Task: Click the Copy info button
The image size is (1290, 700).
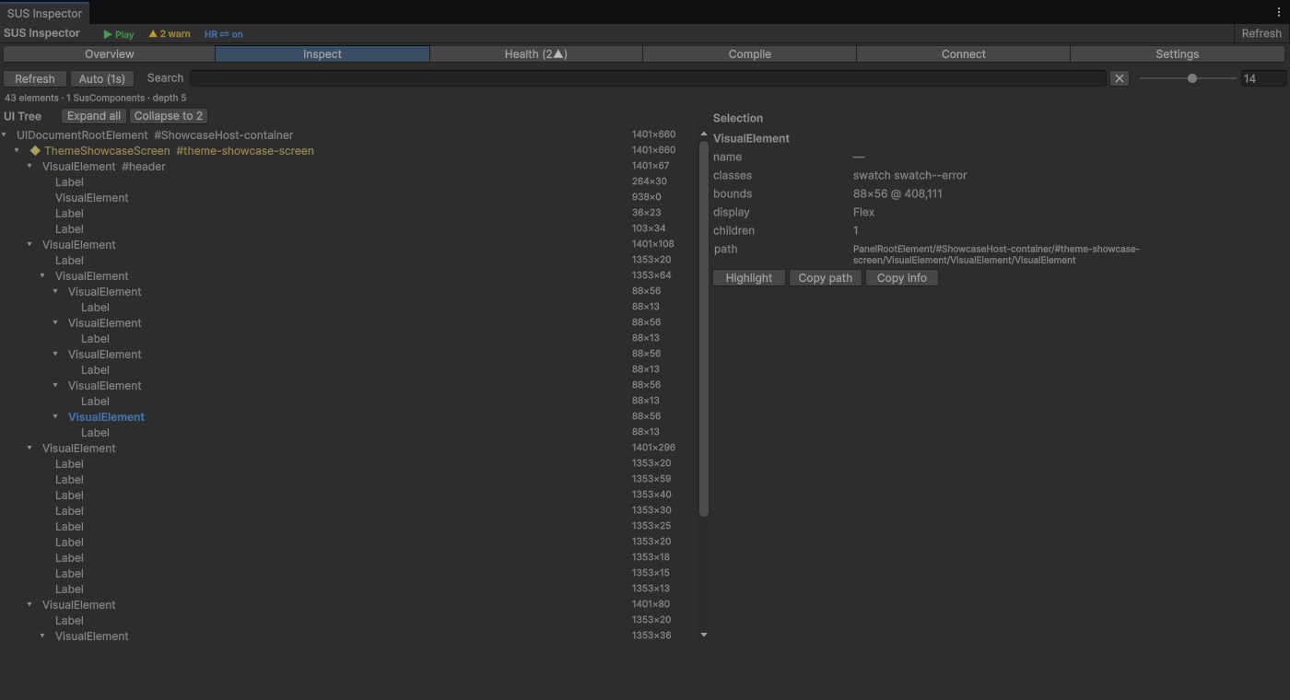Action: click(x=902, y=278)
